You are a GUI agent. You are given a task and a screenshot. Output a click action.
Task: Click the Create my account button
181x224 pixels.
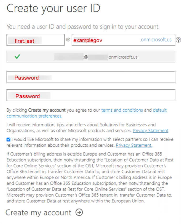(x=38, y=213)
